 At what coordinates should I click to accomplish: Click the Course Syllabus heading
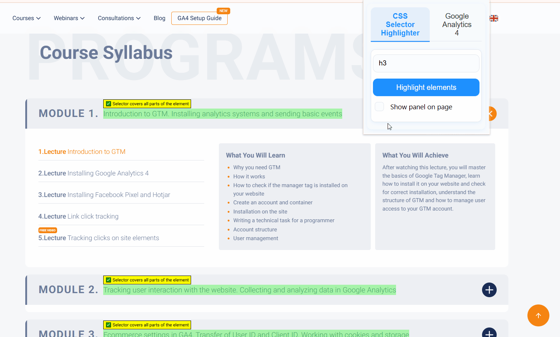tap(106, 53)
